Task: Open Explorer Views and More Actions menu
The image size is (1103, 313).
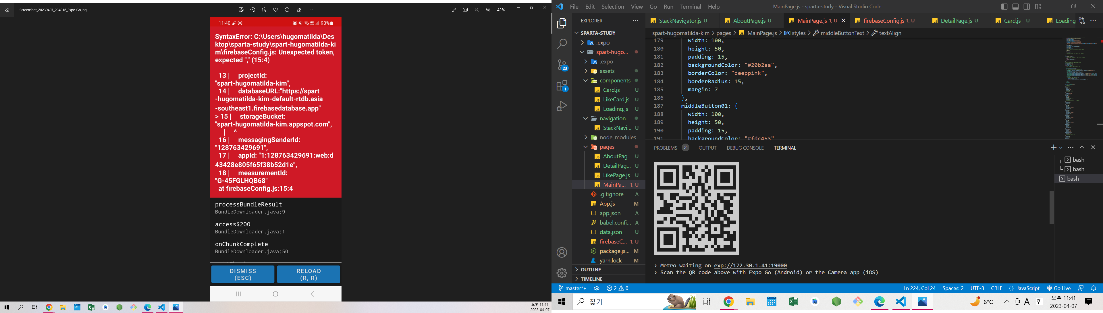Action: click(635, 21)
